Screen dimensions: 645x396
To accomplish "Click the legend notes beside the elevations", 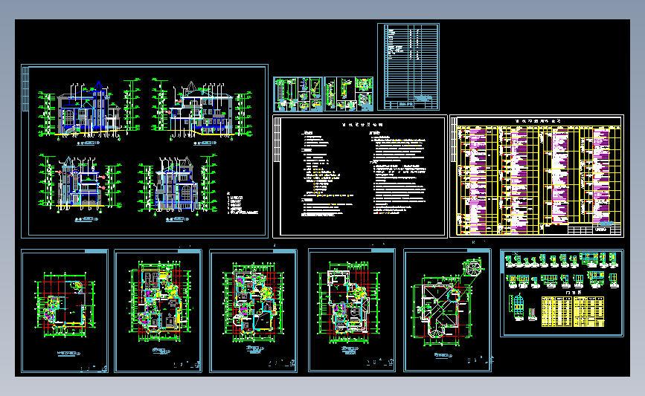I will click(x=243, y=204).
